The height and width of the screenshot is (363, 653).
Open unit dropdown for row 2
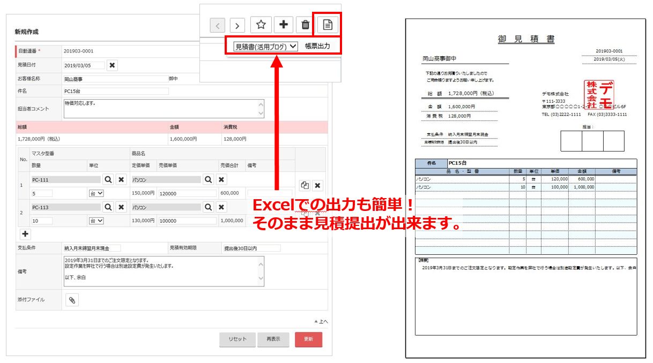pos(97,221)
